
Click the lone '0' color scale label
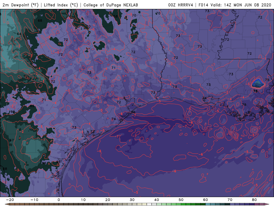point(59,200)
